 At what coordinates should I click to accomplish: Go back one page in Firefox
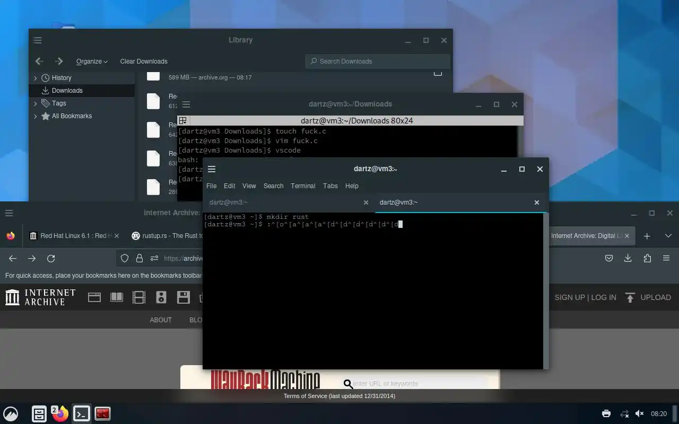(13, 259)
